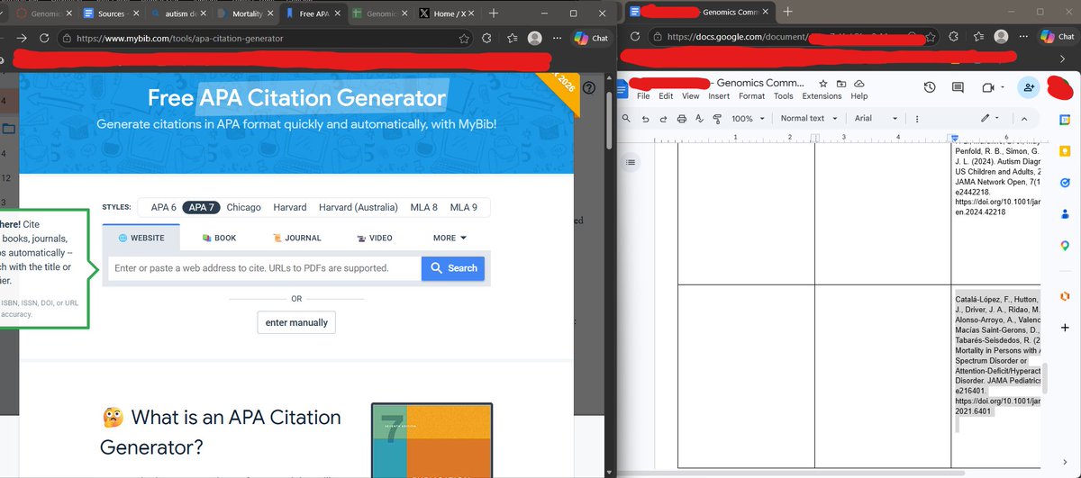
Task: Bookmark the MyBib page with the star icon
Action: pos(464,39)
